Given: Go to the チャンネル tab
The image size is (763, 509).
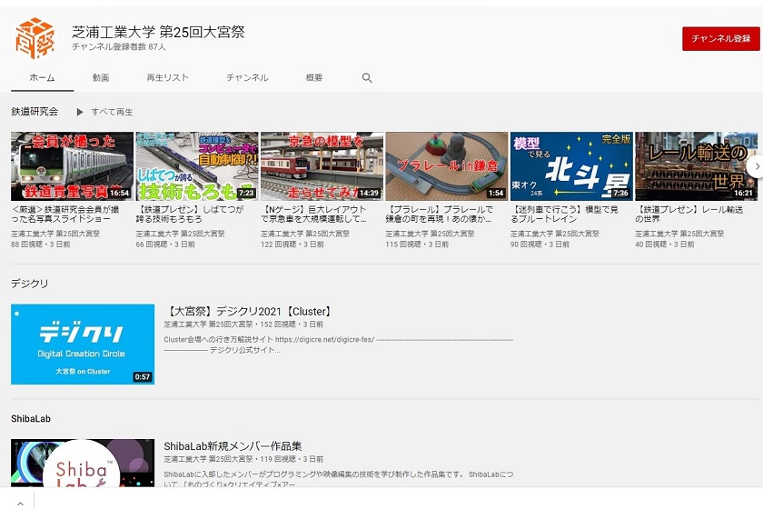Looking at the screenshot, I should coord(247,77).
